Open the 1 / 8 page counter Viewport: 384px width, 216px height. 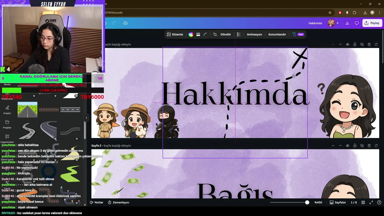click(354, 202)
